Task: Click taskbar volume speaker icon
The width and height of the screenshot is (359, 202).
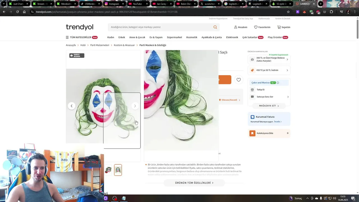Action: point(334,198)
